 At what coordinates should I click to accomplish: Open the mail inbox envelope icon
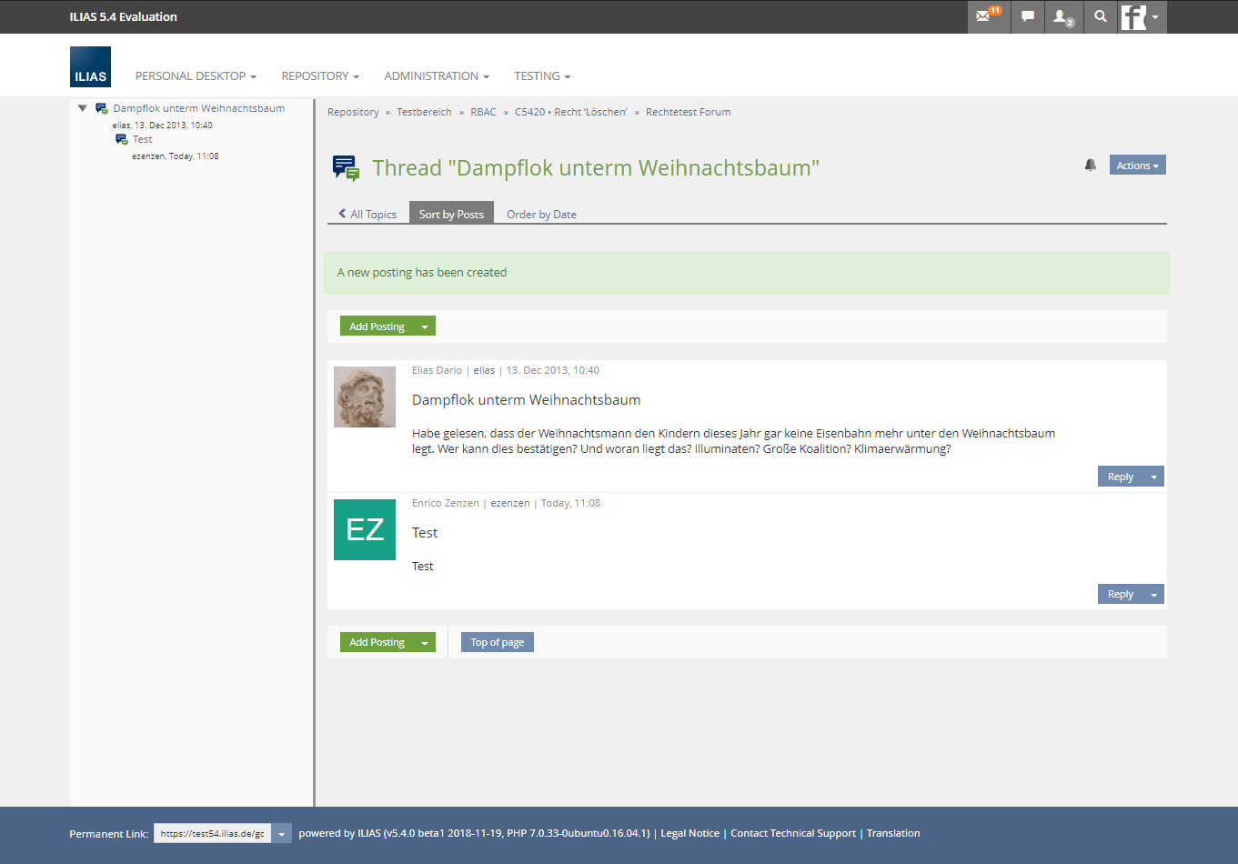click(985, 16)
